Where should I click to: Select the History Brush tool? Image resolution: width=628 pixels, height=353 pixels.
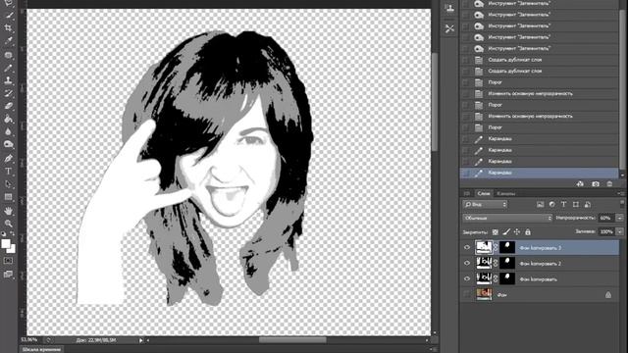click(x=8, y=93)
